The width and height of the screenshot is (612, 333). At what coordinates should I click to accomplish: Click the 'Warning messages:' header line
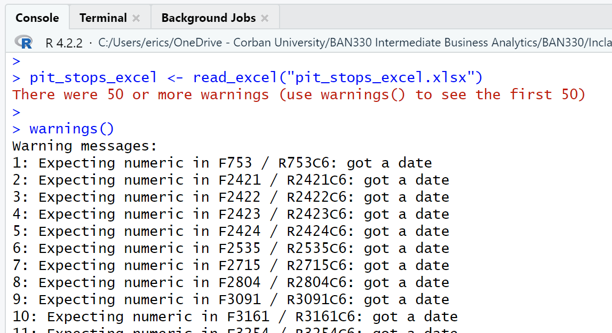(x=85, y=146)
